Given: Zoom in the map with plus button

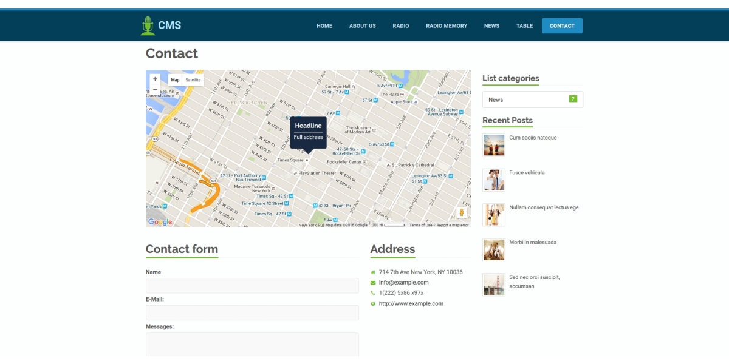Looking at the screenshot, I should tap(155, 79).
